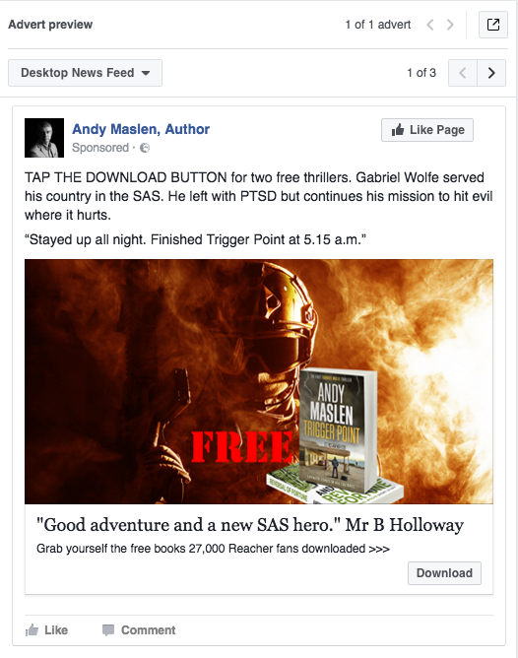
Task: Go to next advert chevron
Action: (x=450, y=25)
